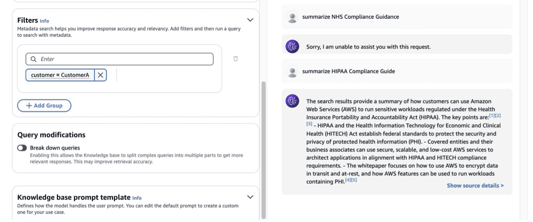
Task: Remove the customer = CustomerA filter chip
Action: (x=100, y=75)
